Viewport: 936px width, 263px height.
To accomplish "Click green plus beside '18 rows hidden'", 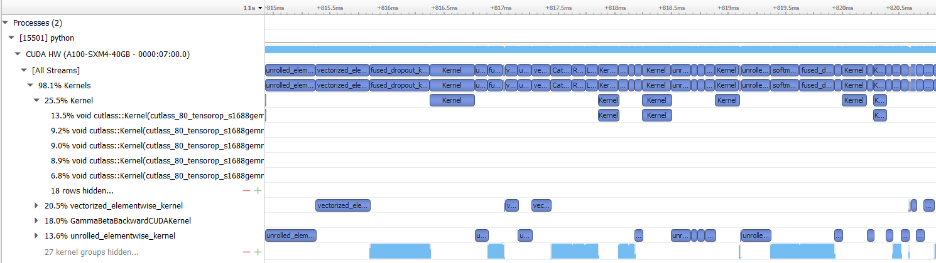I will point(258,190).
